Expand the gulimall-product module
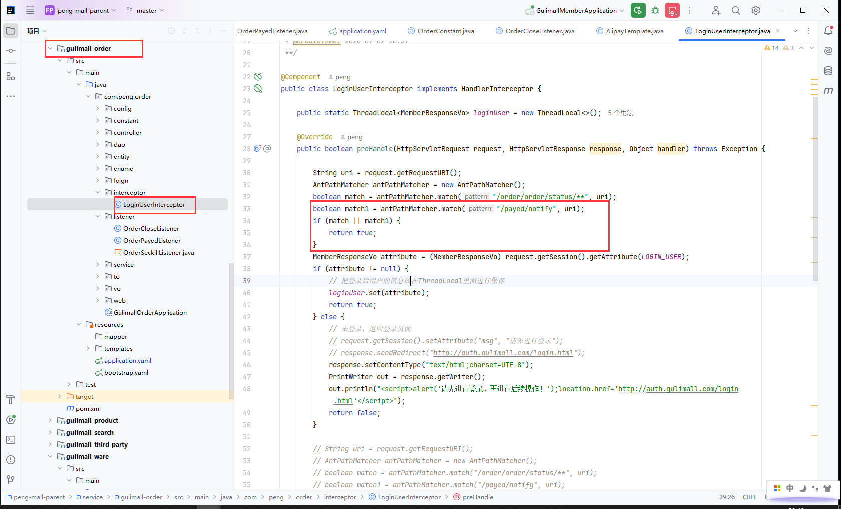 coord(50,421)
